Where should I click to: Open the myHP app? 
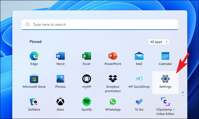[x=87, y=81]
